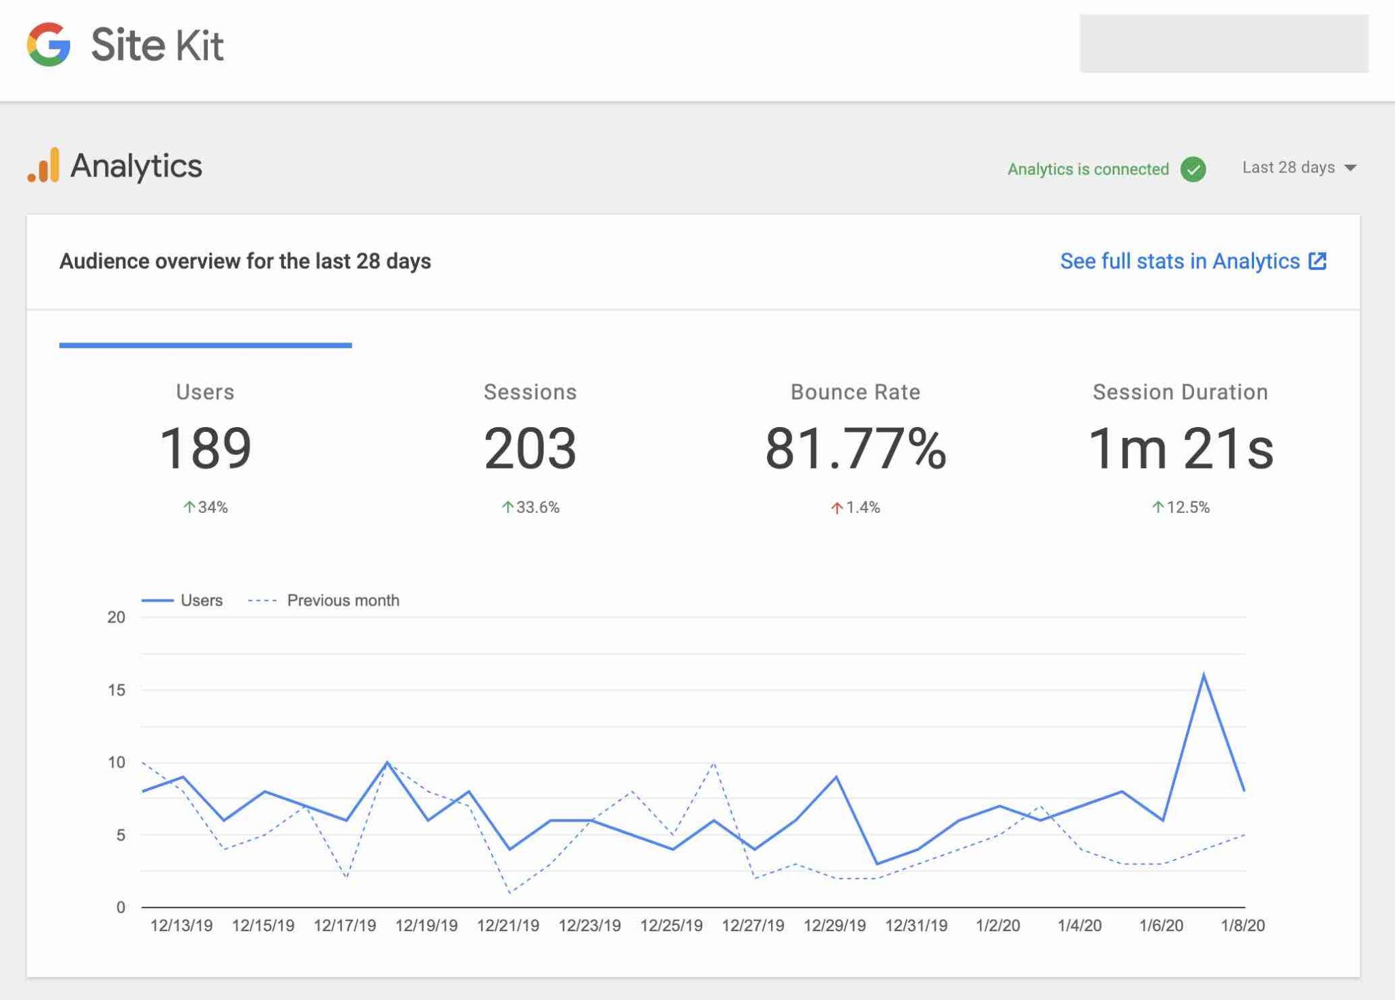Click the peak point of Users line
This screenshot has height=1000, width=1395.
[x=1204, y=674]
